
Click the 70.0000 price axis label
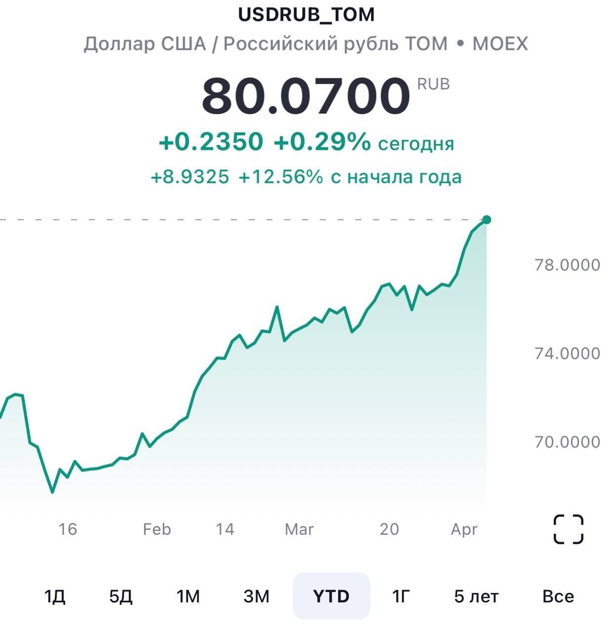pos(567,442)
